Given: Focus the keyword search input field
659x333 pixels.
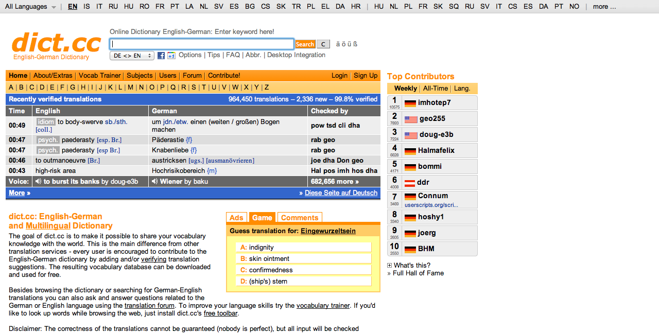Looking at the screenshot, I should pos(202,44).
